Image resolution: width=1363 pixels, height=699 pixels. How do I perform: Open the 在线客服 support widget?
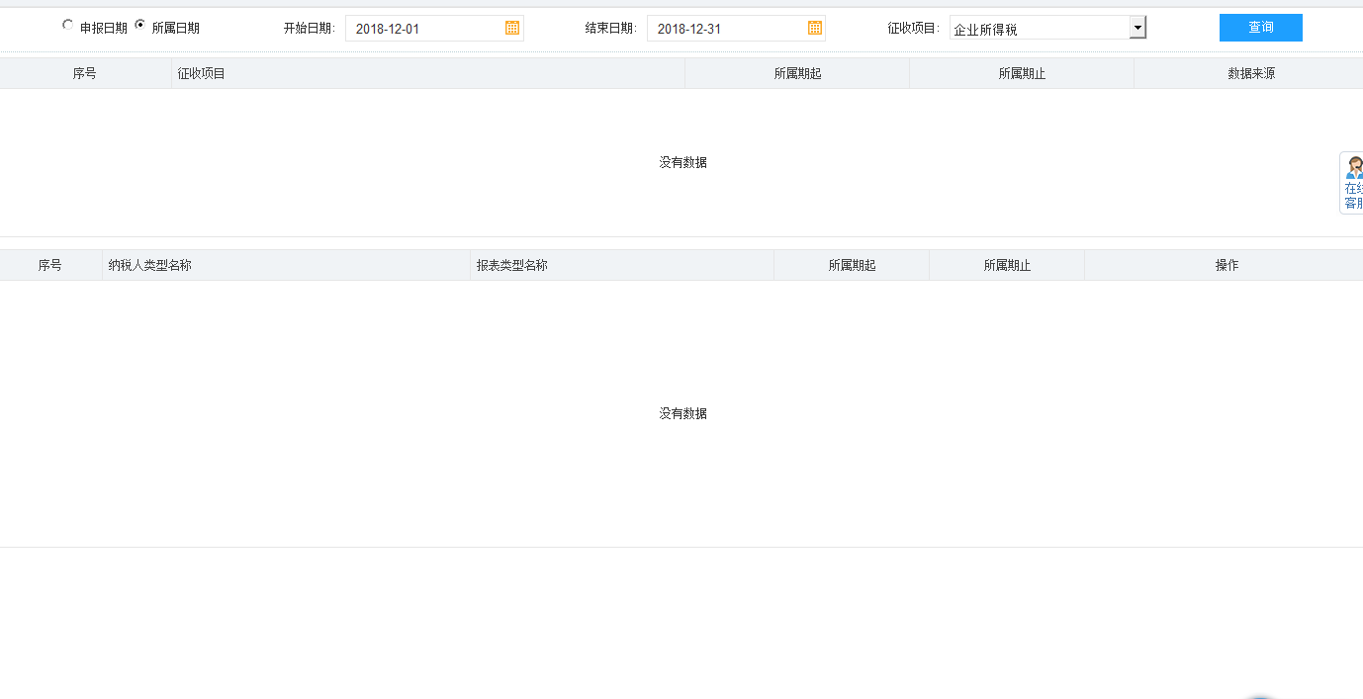coord(1352,183)
